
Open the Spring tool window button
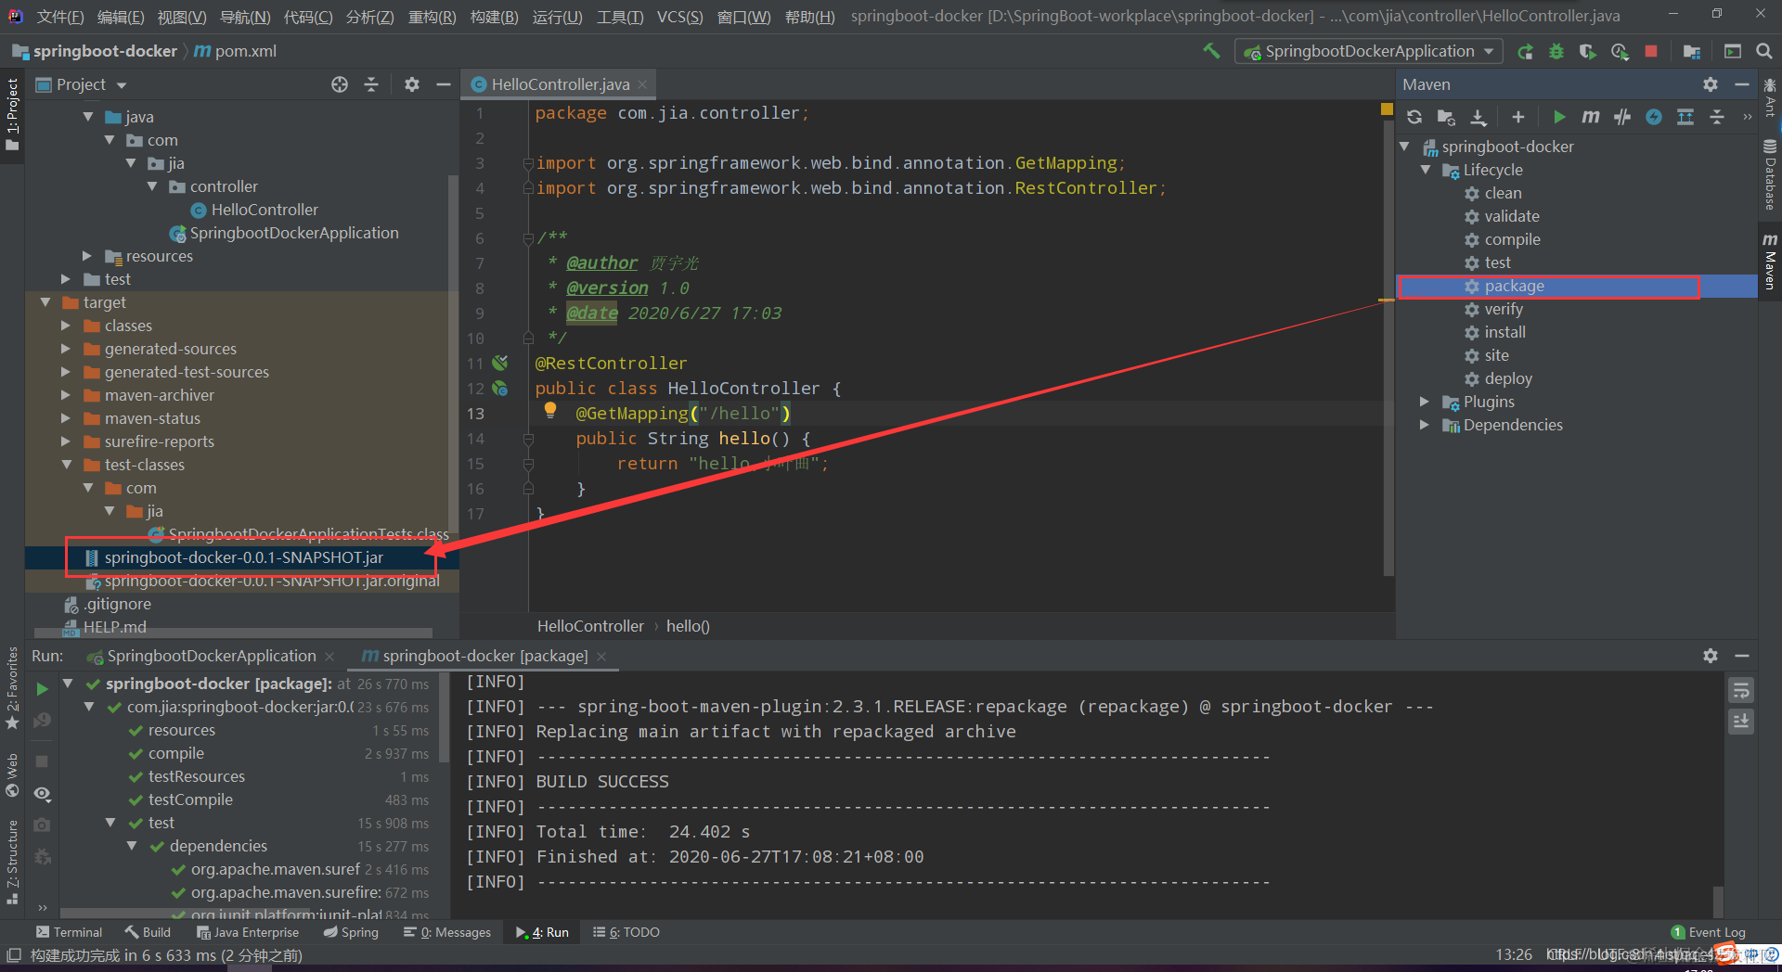pyautogui.click(x=351, y=932)
